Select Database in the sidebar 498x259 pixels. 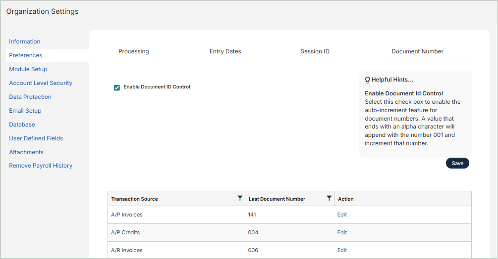22,125
